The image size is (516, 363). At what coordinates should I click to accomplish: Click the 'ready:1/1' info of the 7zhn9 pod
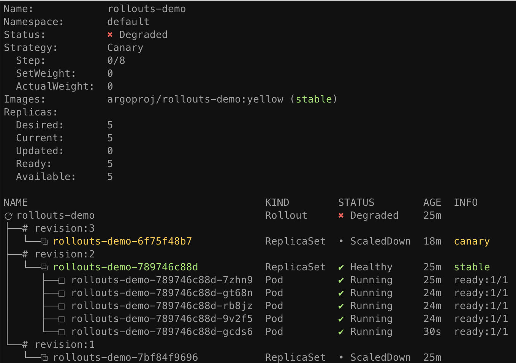pyautogui.click(x=481, y=280)
